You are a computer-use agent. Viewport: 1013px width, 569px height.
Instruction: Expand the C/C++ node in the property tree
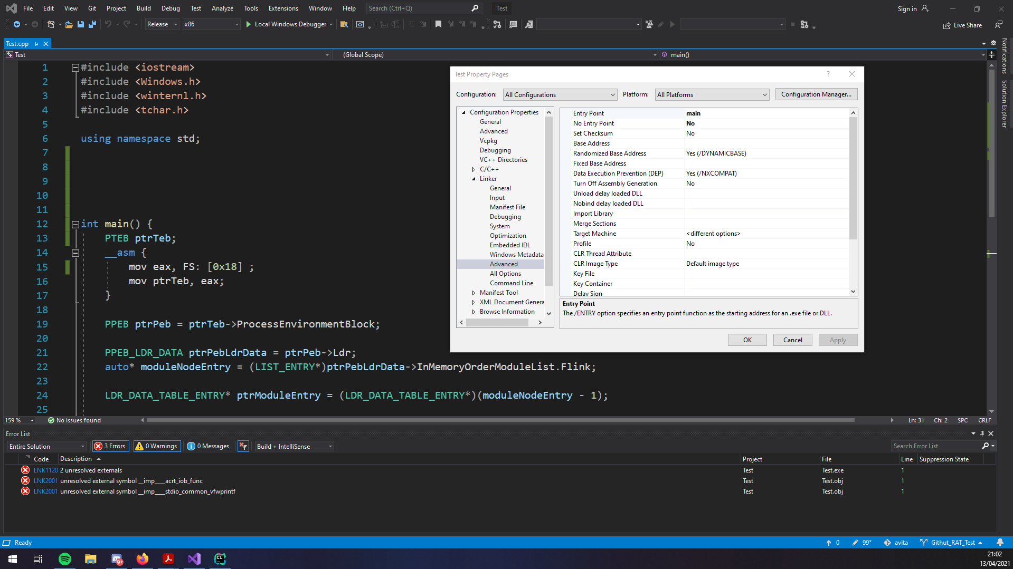[474, 169]
